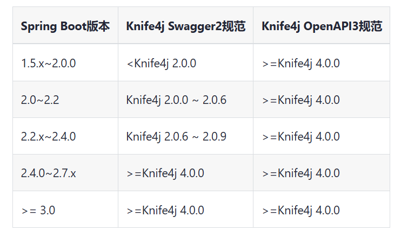Click the 2.2.x~2.4.0 Spring Boot cell
The width and height of the screenshot is (401, 238).
tap(49, 137)
